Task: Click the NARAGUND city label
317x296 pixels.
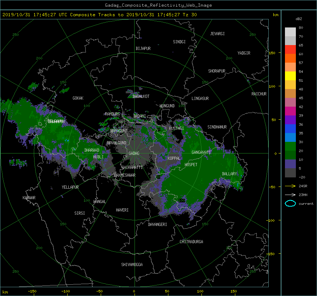Action: 119,131
